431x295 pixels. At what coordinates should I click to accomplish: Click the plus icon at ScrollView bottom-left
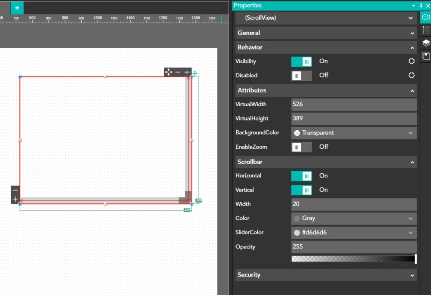tap(15, 199)
